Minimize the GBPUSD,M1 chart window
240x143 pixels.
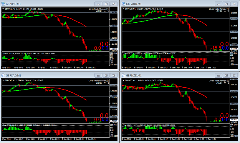pos(98,4)
